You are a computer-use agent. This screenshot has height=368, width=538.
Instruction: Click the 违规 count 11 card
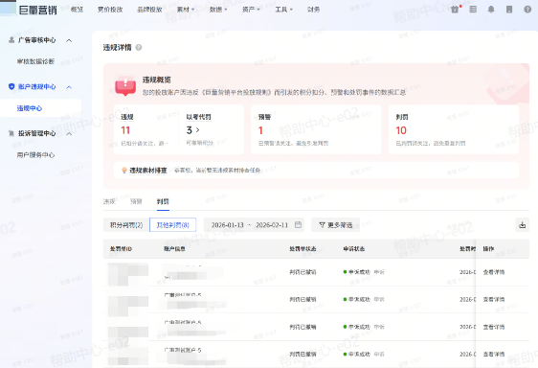click(146, 130)
